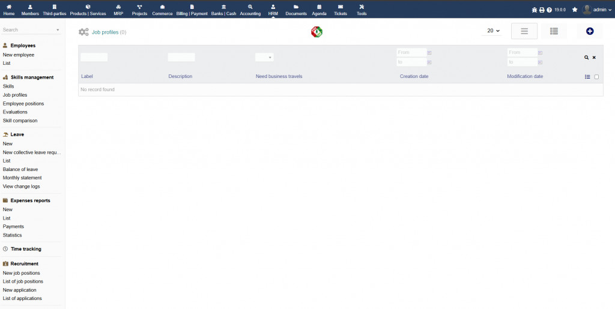Screen dimensions: 615x309
Task: Select the HRM top menu
Action: pyautogui.click(x=273, y=10)
